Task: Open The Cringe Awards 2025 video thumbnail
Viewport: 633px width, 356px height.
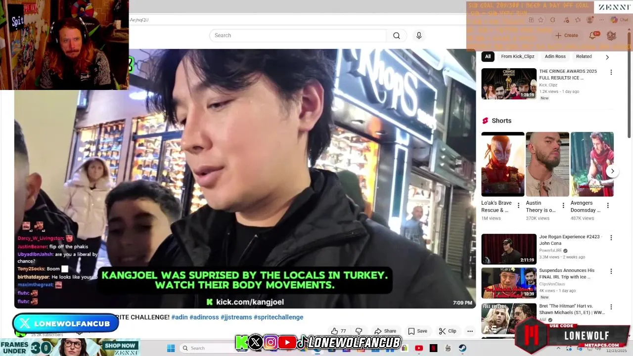Action: [x=509, y=84]
